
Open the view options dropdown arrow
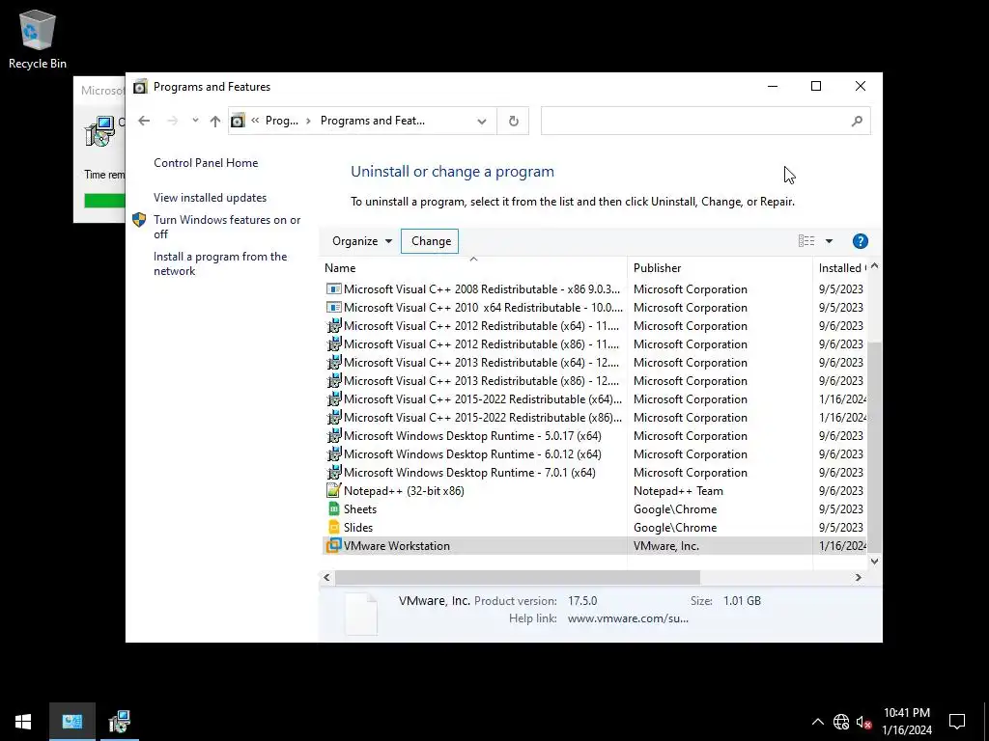pos(829,241)
